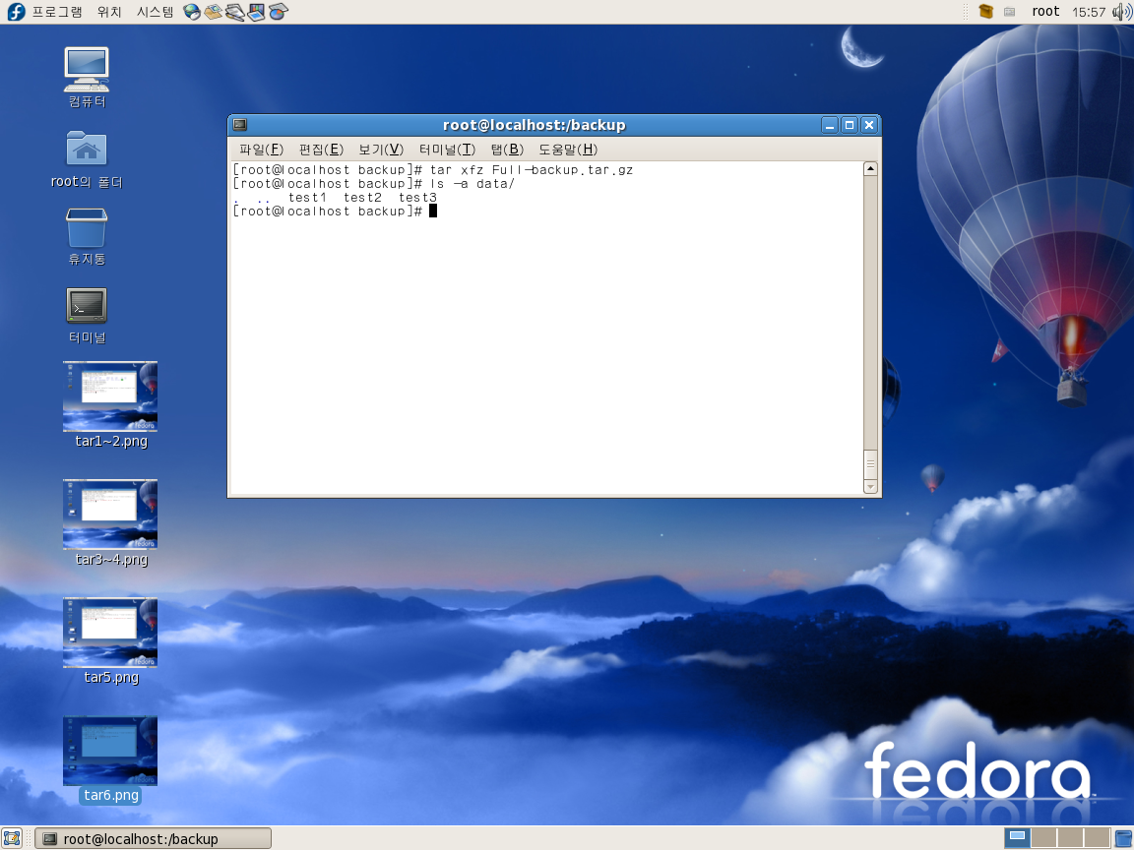This screenshot has width=1134, height=850.
Task: Click the show desktop button in the bottom panel
Action: [12, 838]
